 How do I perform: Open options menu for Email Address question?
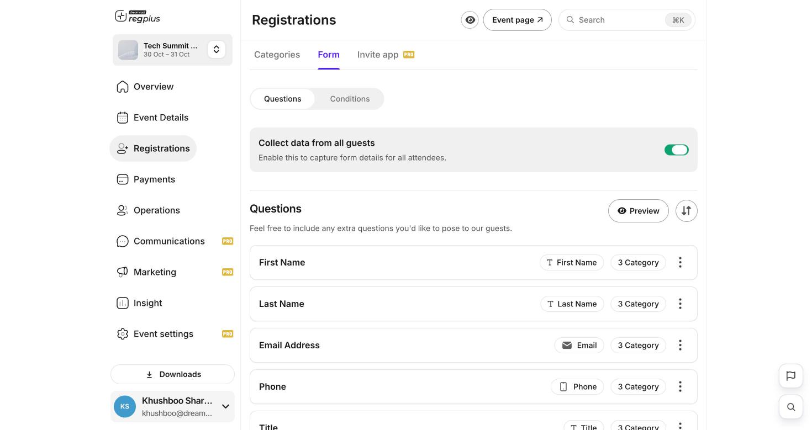pos(680,346)
